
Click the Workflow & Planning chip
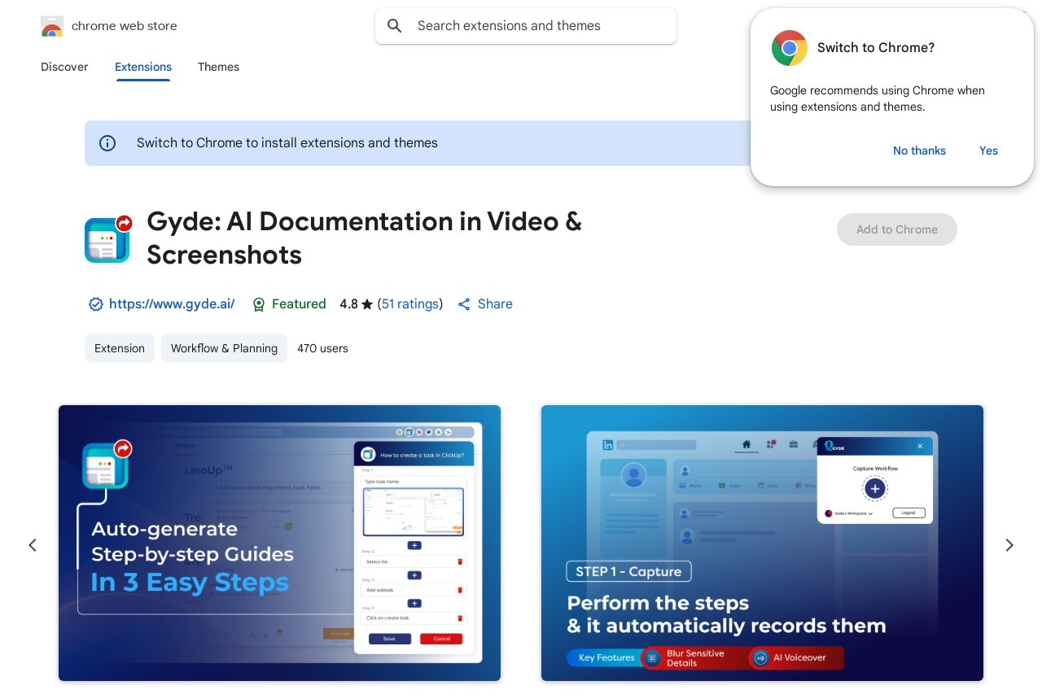[224, 348]
